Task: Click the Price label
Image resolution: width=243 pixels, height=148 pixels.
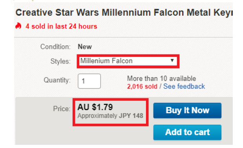Action: pyautogui.click(x=62, y=109)
